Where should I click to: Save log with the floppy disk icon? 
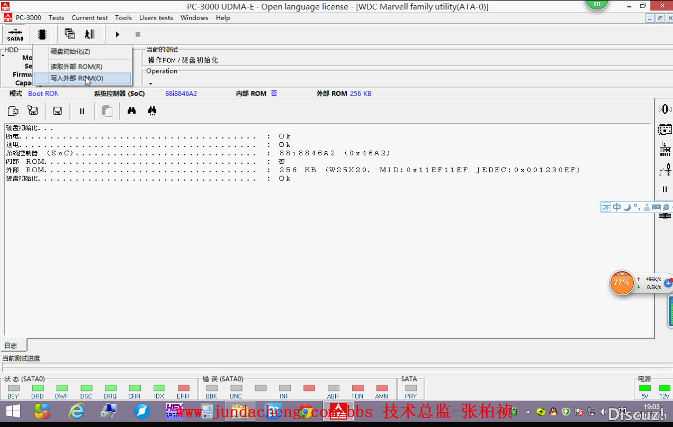click(x=58, y=111)
